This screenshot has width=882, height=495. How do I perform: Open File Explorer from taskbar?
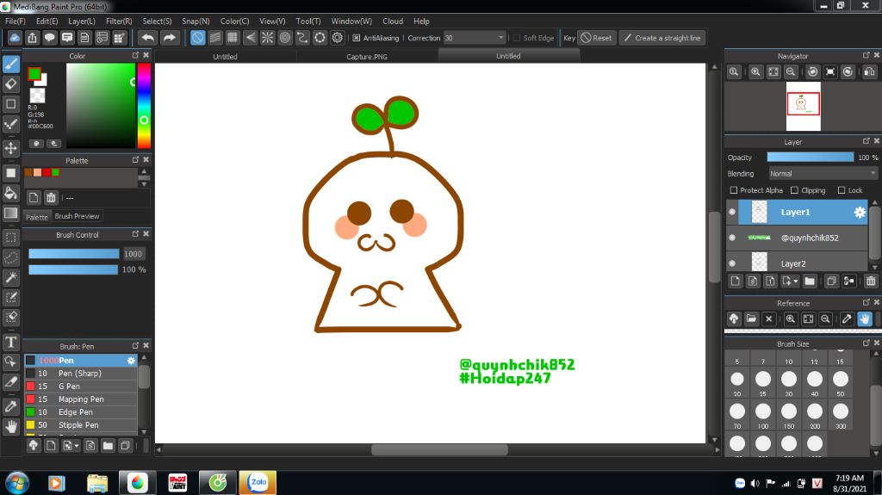[97, 483]
